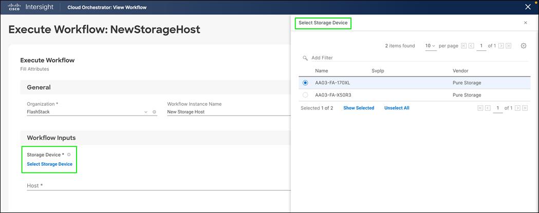The width and height of the screenshot is (539, 213).
Task: Sort table by Name column header
Action: 322,71
